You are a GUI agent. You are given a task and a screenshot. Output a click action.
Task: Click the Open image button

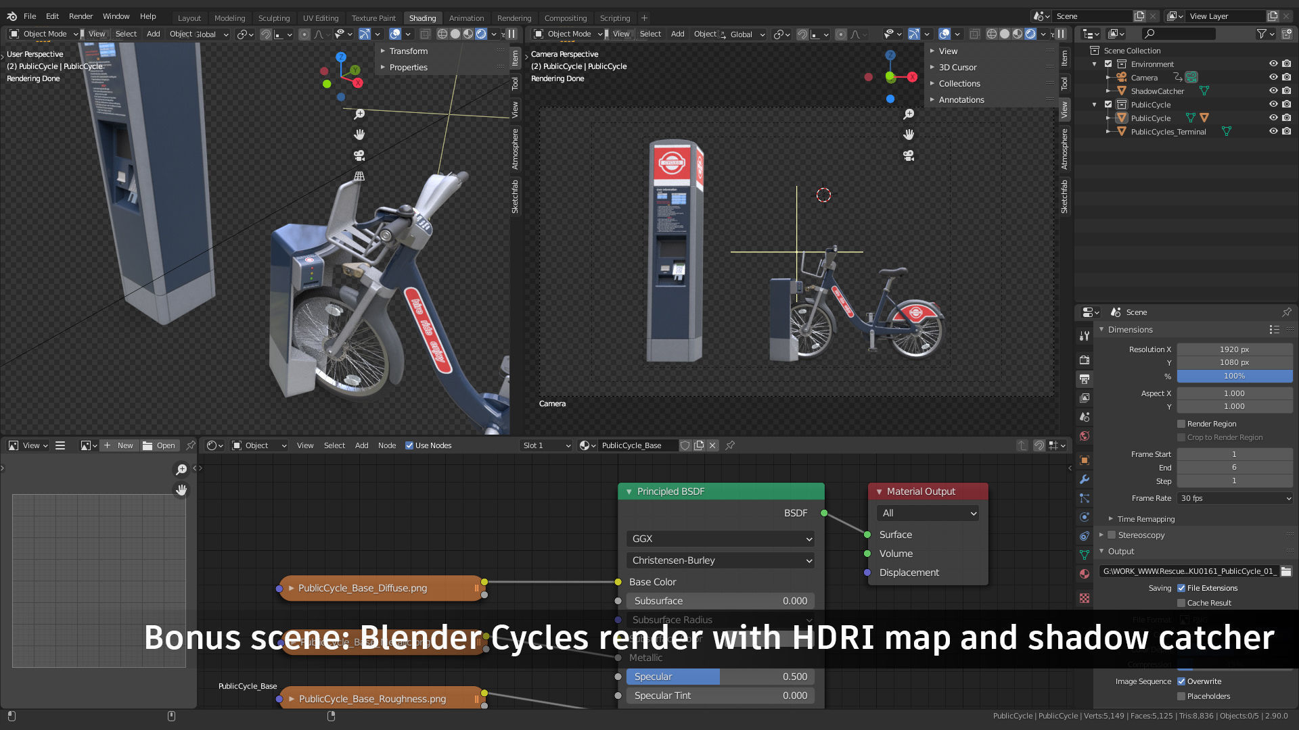160,445
